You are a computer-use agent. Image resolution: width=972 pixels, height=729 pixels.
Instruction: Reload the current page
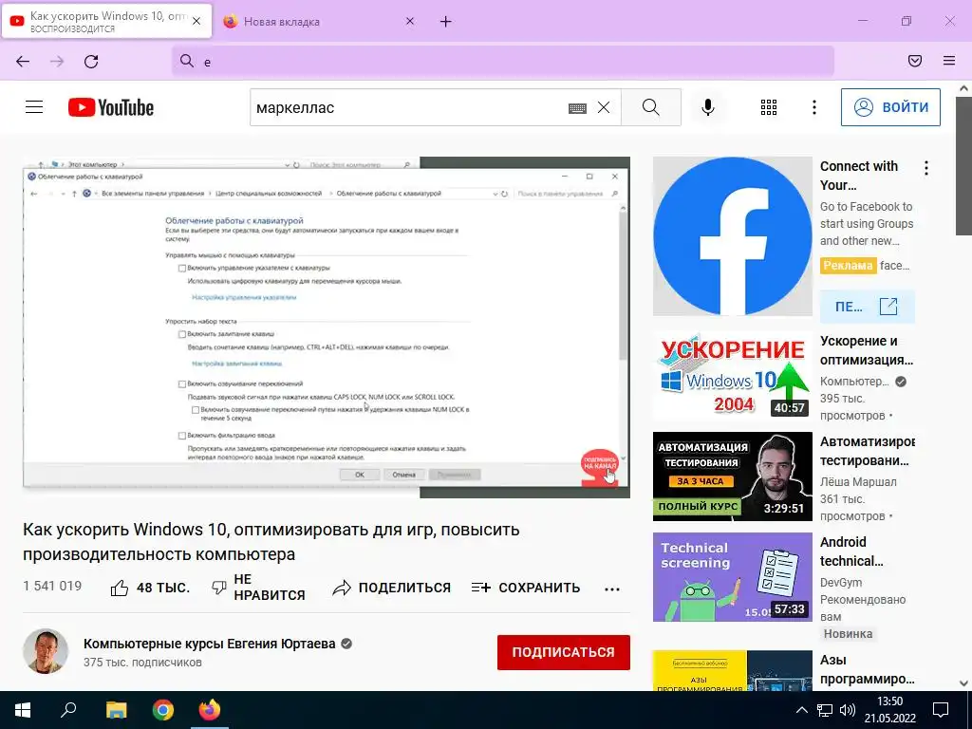tap(91, 61)
